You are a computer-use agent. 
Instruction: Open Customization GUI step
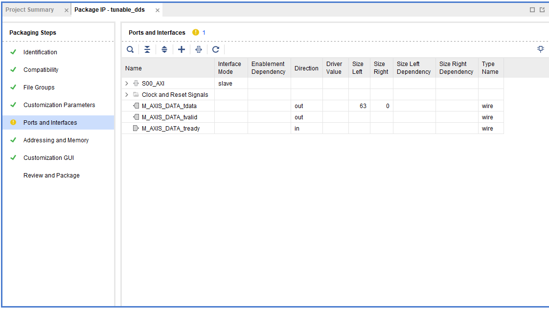[x=48, y=158]
